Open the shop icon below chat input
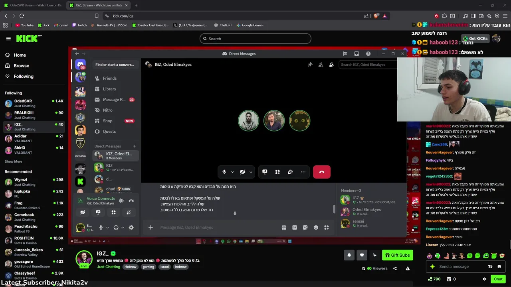This screenshot has height=287, width=511. [x=449, y=279]
